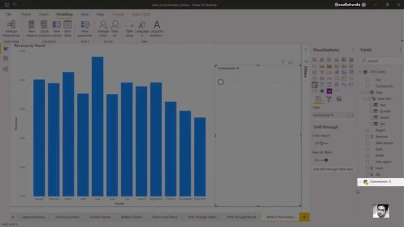Viewport: 404px width, 227px height.
Task: Check the Users field checkbox
Action: [367, 168]
